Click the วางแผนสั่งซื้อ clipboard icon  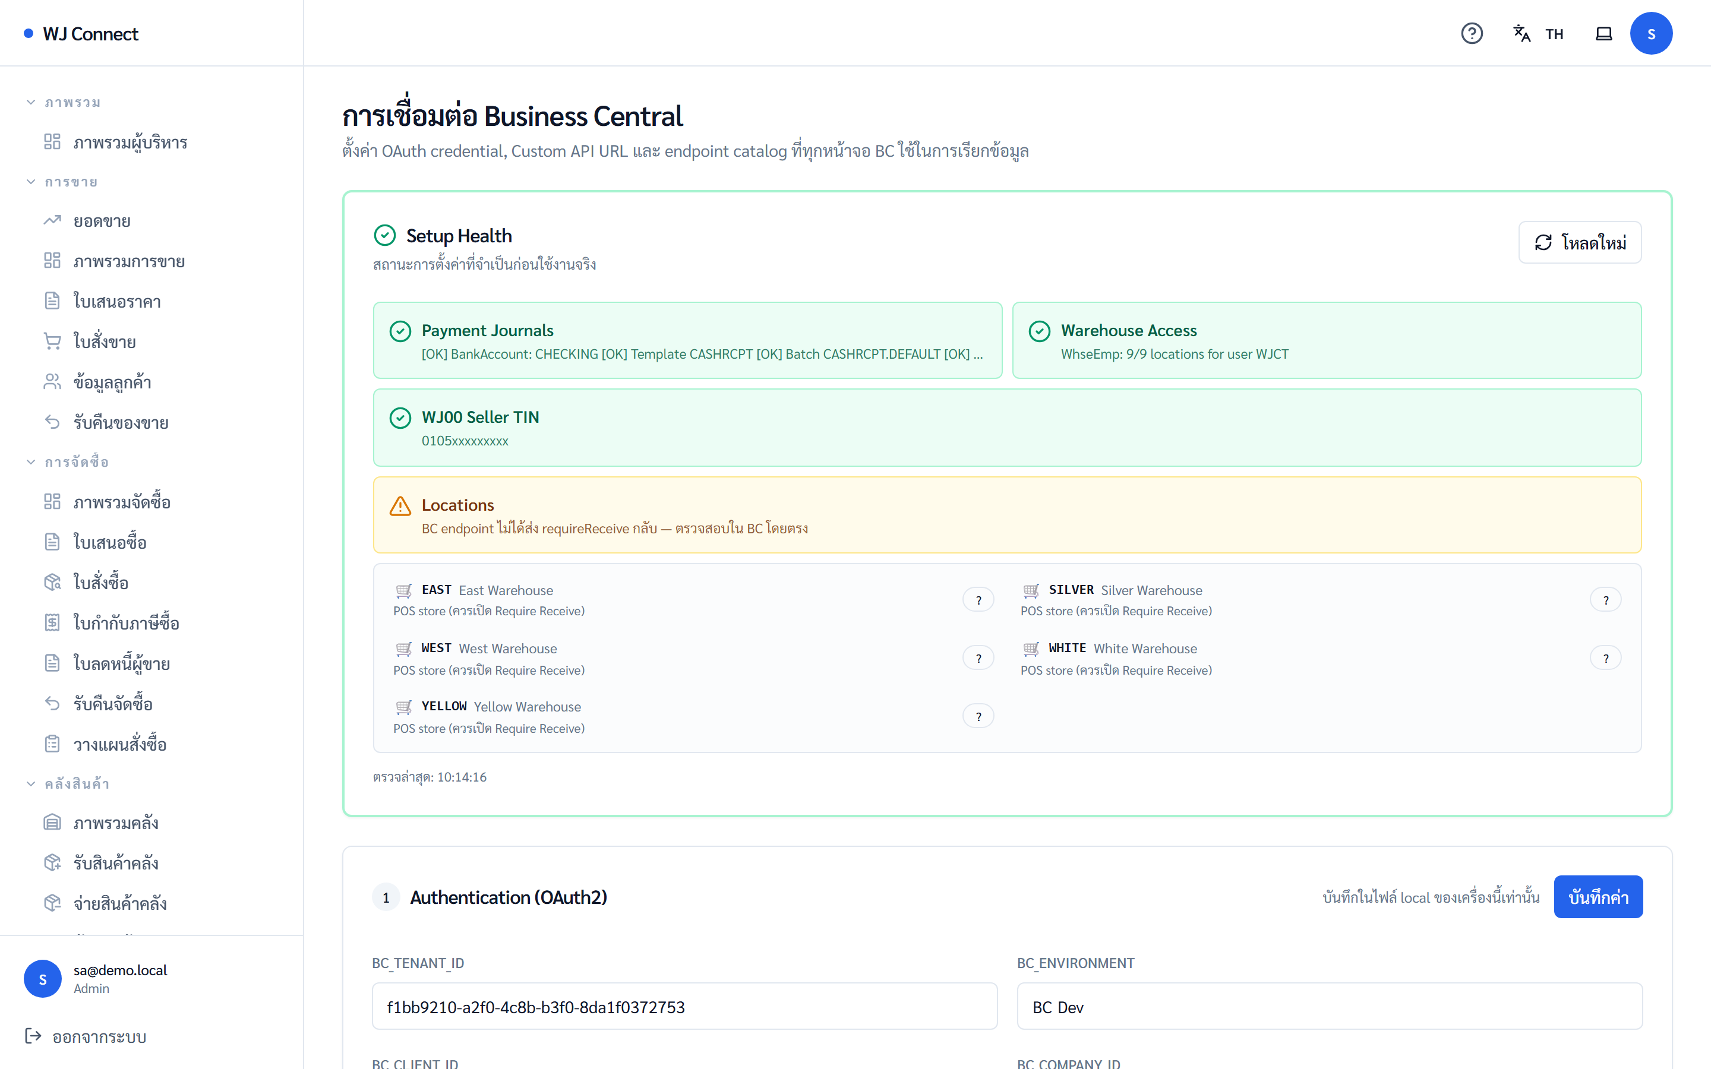(x=52, y=743)
